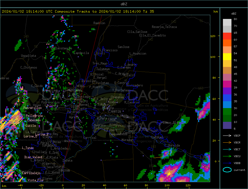Viewport: 248px width, 189px height.
Task: Click the white Carrizalejo label
Action: [x=31, y=173]
